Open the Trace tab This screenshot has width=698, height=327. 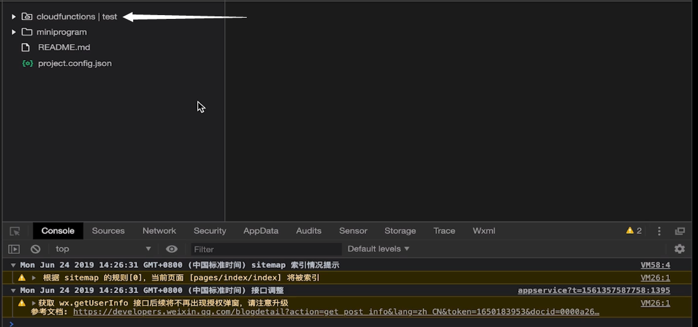click(444, 231)
